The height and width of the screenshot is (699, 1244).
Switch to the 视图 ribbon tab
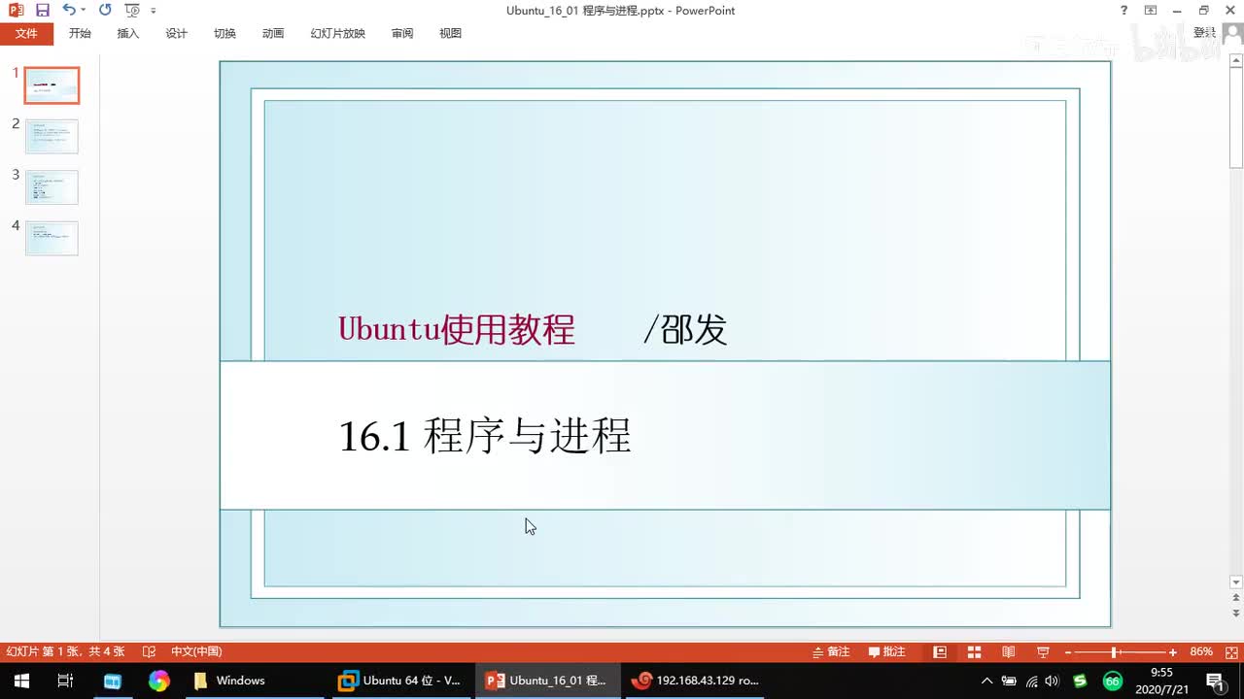pos(450,33)
